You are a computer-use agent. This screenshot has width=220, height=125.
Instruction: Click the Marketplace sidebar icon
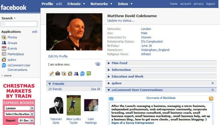pos(4,54)
